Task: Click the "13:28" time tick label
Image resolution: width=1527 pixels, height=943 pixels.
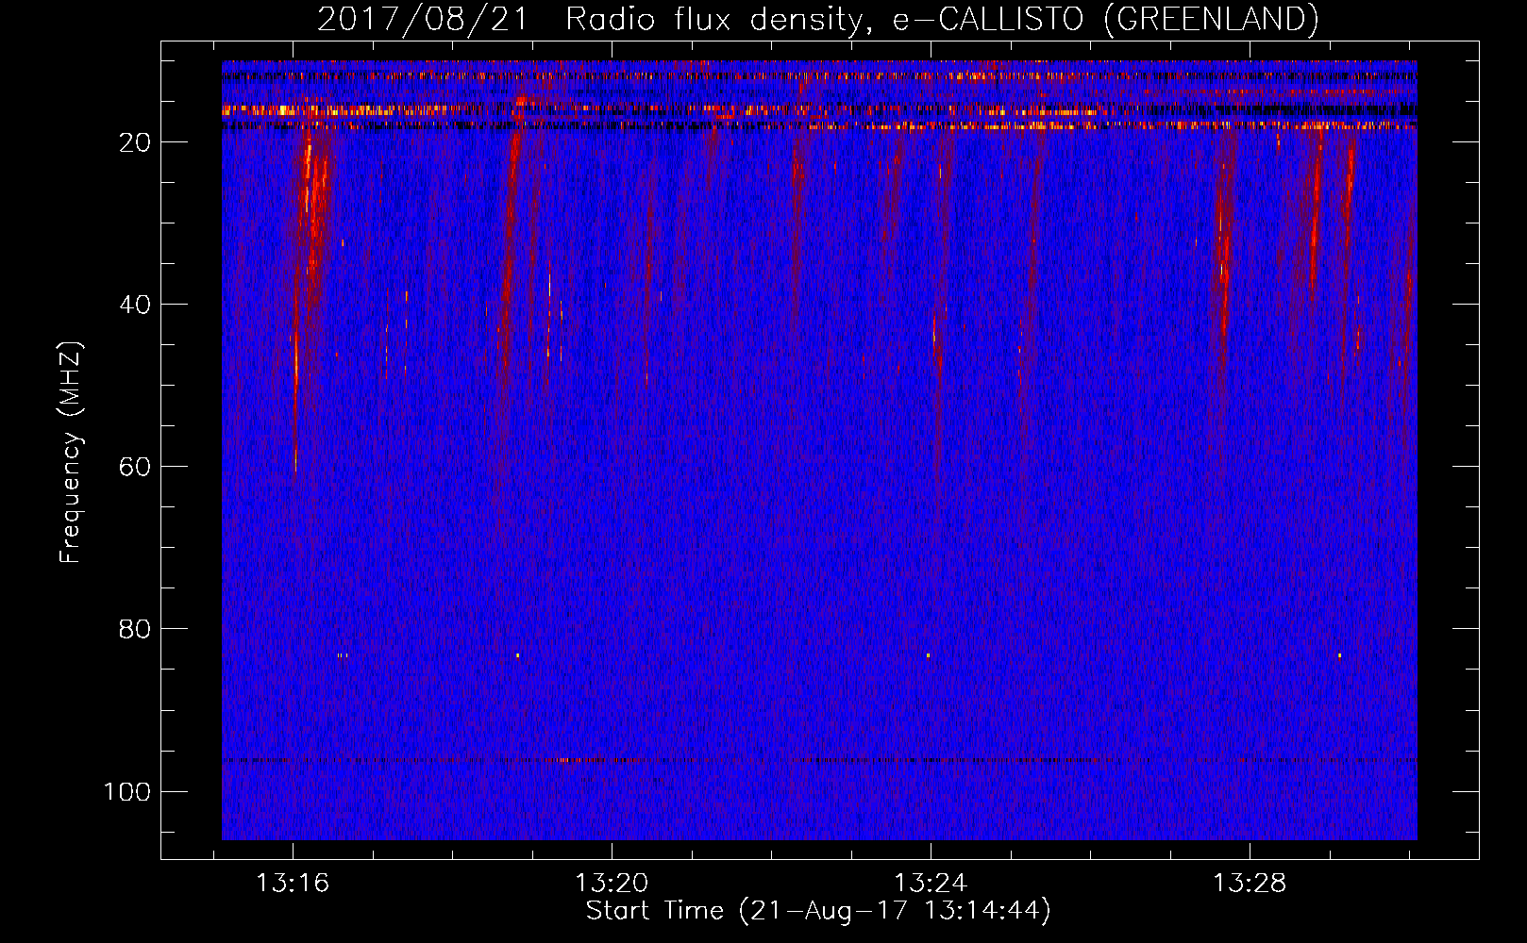Action: [1250, 883]
